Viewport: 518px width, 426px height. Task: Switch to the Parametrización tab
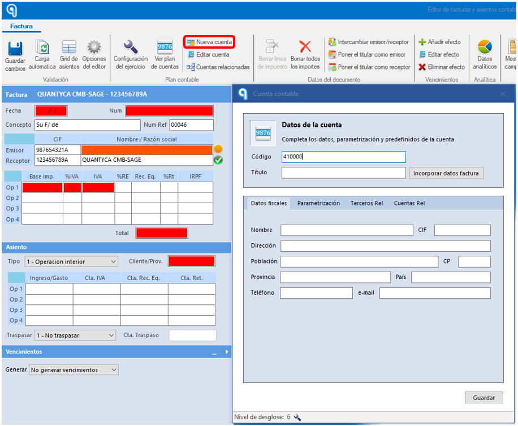(x=318, y=203)
